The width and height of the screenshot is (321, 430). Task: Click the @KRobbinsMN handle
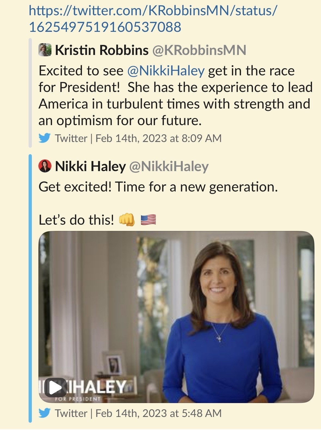199,50
